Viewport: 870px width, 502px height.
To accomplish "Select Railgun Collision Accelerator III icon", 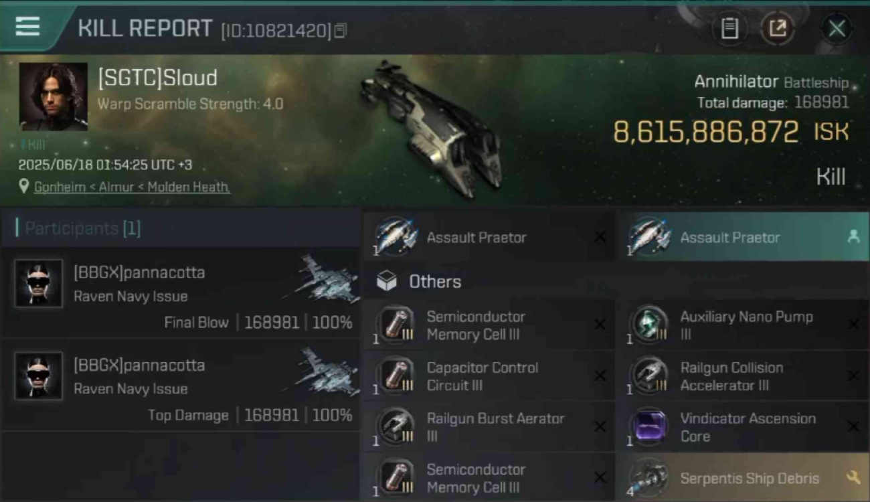I will pos(649,375).
